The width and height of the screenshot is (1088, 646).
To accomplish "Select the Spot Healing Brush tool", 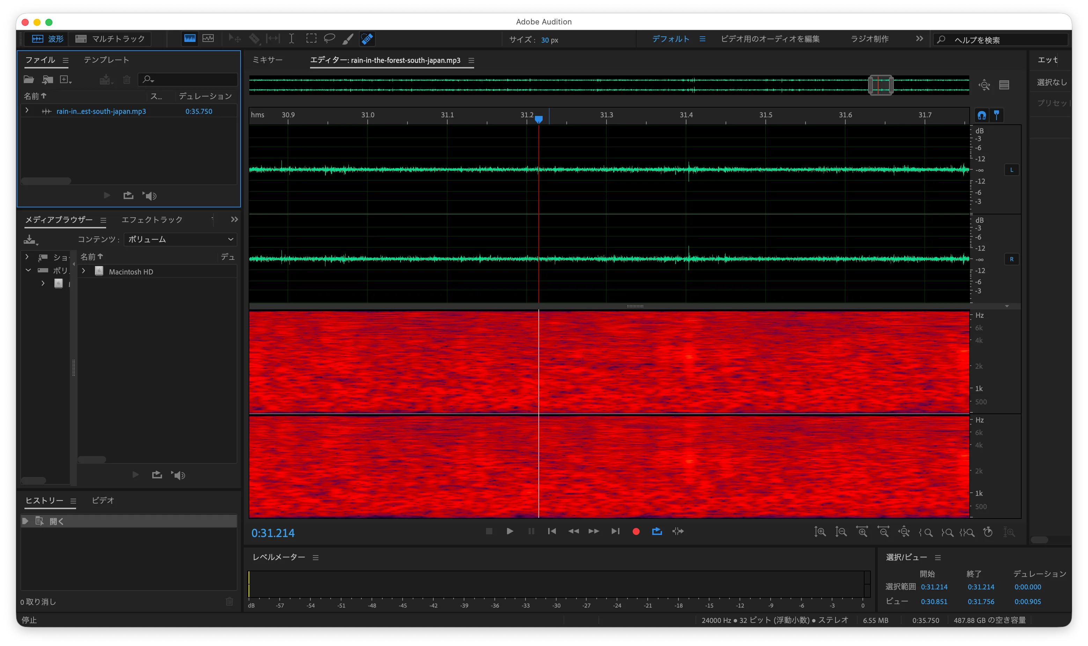I will point(367,39).
